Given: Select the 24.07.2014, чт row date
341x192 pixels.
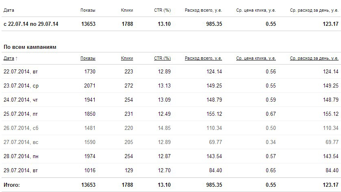Looking at the screenshot, I should pos(21,100).
